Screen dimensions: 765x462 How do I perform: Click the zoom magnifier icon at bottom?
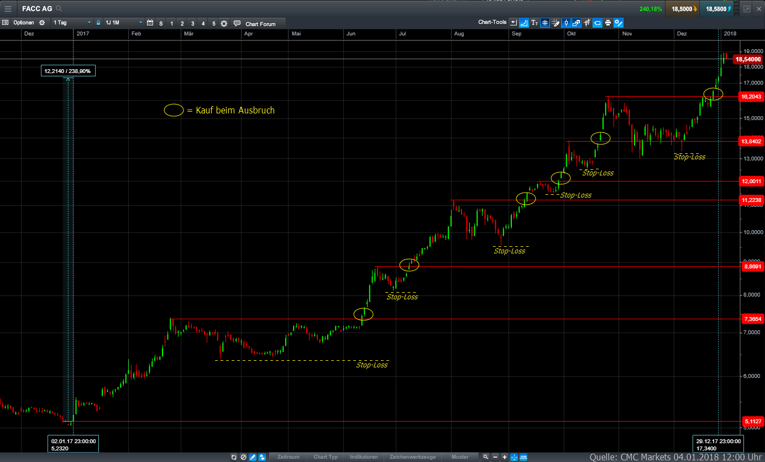pyautogui.click(x=485, y=457)
